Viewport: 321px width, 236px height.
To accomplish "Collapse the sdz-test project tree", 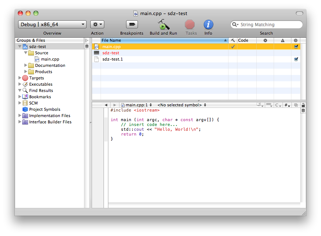I will (20, 47).
